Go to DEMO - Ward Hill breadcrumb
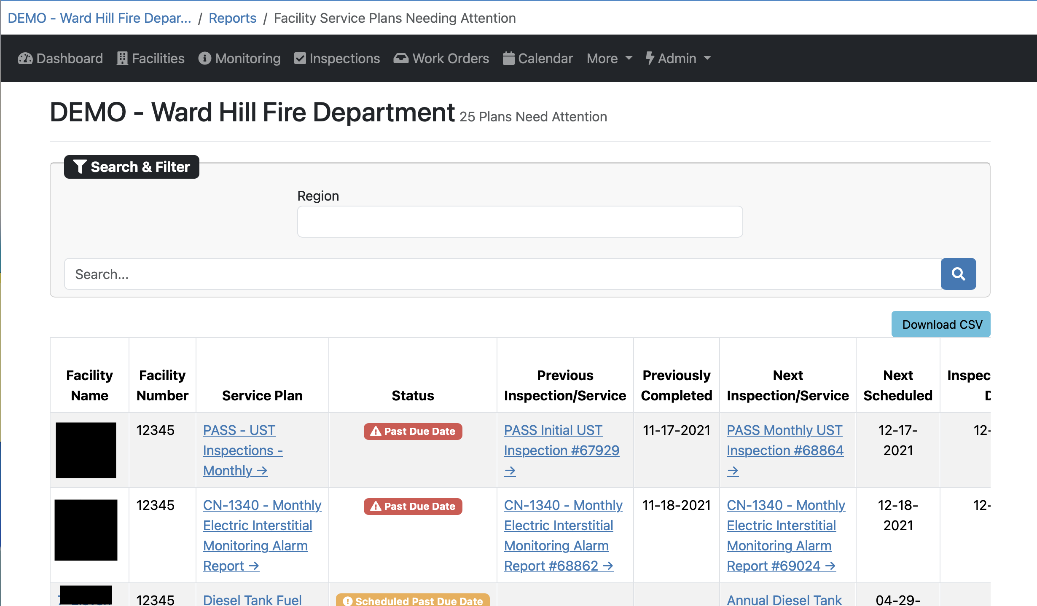The width and height of the screenshot is (1037, 606). [x=99, y=18]
